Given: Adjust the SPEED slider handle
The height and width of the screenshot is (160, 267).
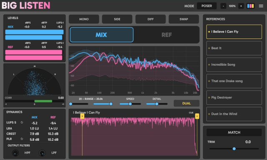Looking at the screenshot, I should point(130,104).
